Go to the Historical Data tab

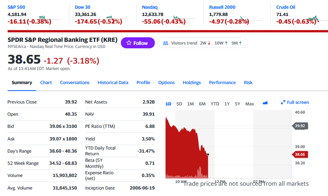coord(113,83)
